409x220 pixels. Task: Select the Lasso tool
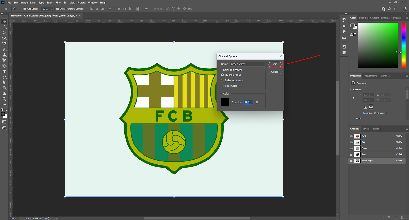click(4, 32)
